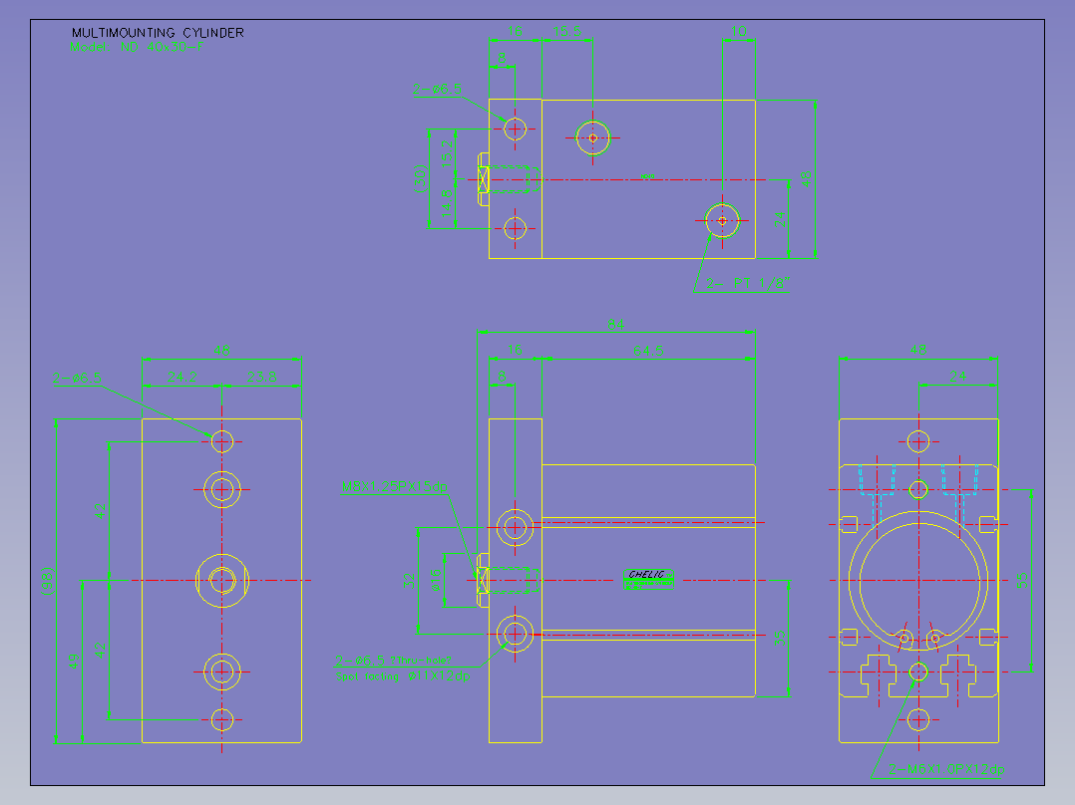Select the "Spot facing ø11X12dp" note
Image resolution: width=1075 pixels, height=805 pixels.
(x=403, y=676)
